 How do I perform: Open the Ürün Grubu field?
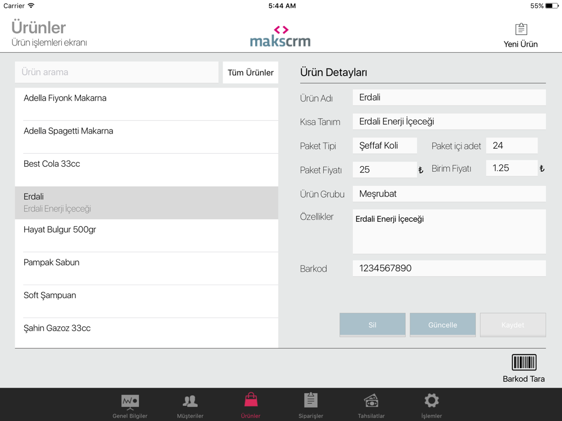(449, 194)
